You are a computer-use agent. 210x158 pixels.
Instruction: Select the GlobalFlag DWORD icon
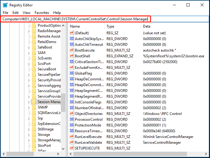click(x=72, y=73)
